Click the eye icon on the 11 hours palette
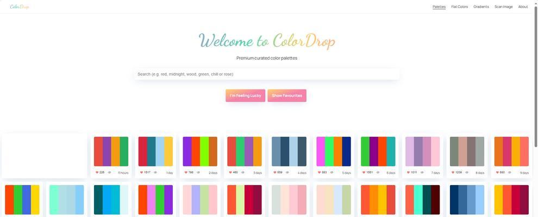538x217 pixels. [x=109, y=173]
